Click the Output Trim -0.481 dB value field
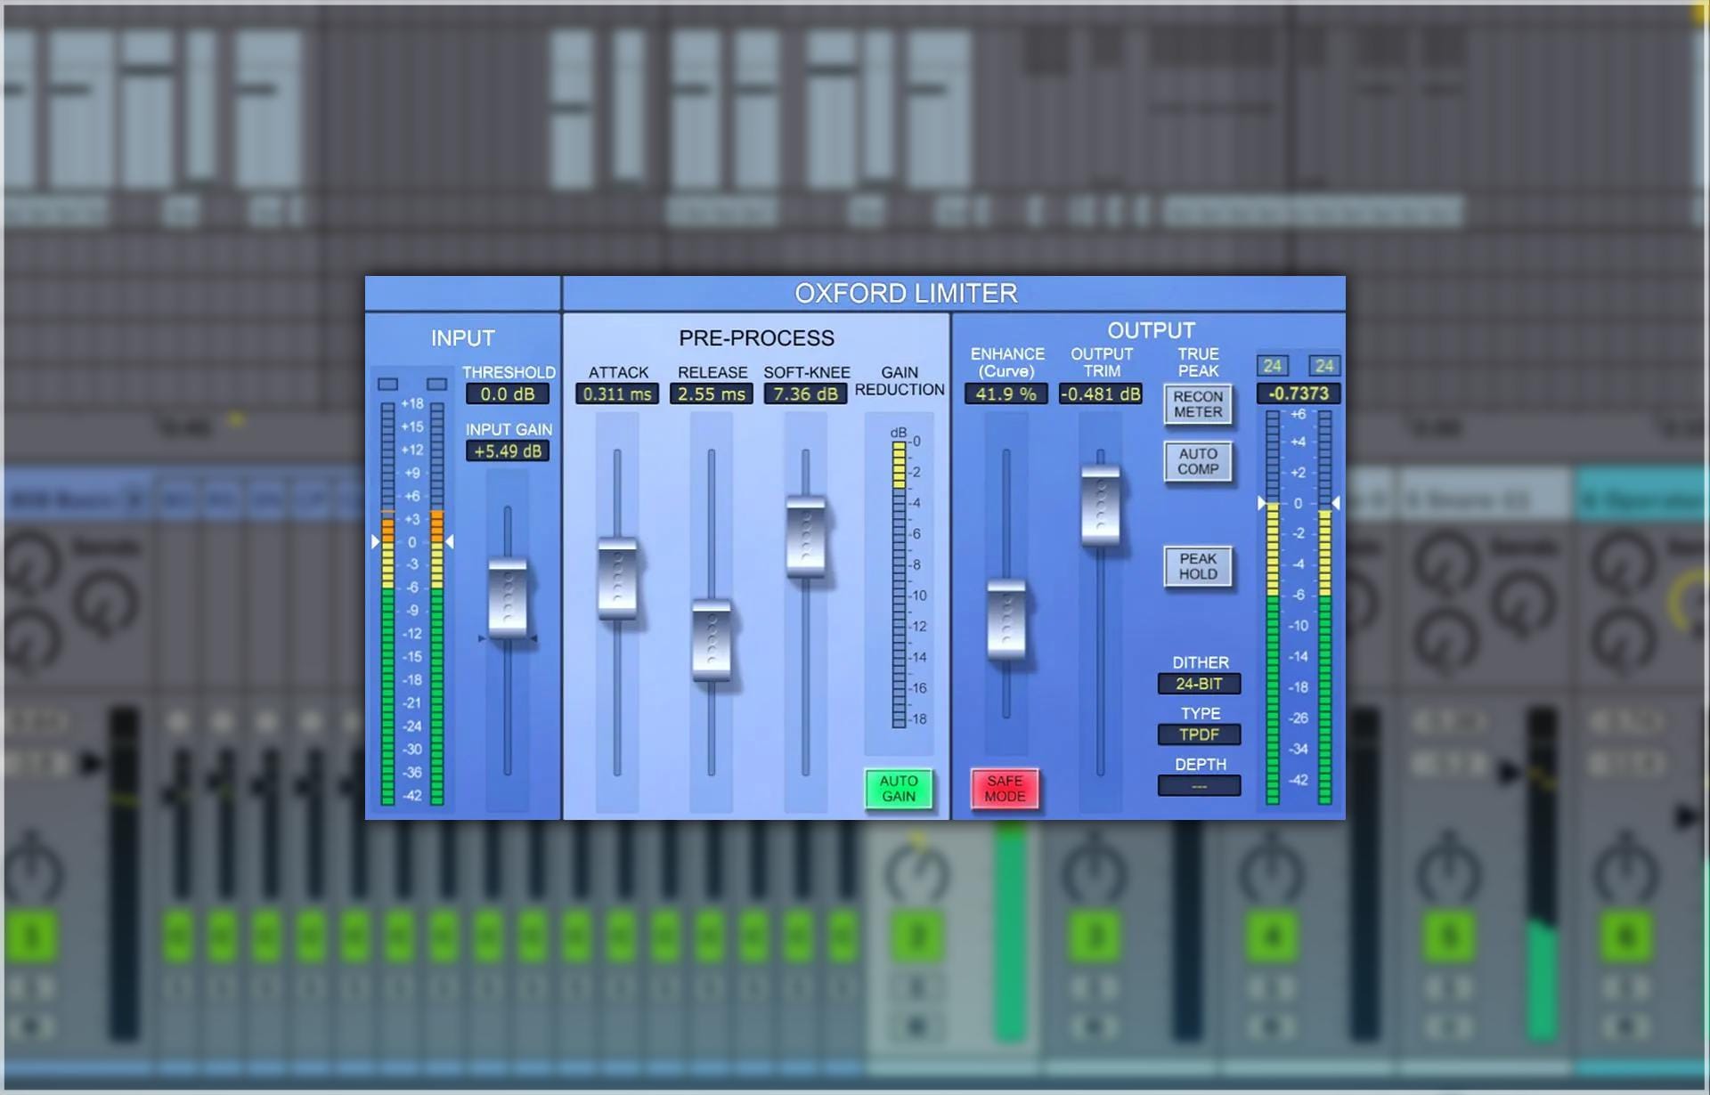Viewport: 1710px width, 1095px height. (x=1101, y=393)
